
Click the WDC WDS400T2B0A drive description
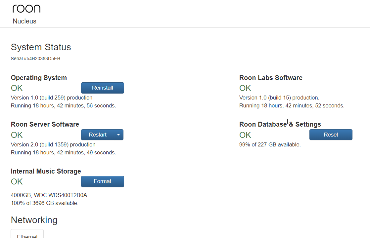coord(49,195)
